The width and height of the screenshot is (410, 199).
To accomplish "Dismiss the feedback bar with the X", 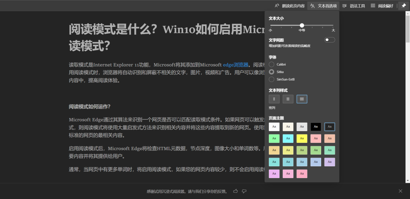I will pyautogui.click(x=401, y=191).
